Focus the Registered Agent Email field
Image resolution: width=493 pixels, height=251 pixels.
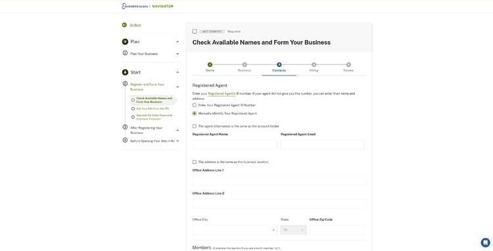323,145
